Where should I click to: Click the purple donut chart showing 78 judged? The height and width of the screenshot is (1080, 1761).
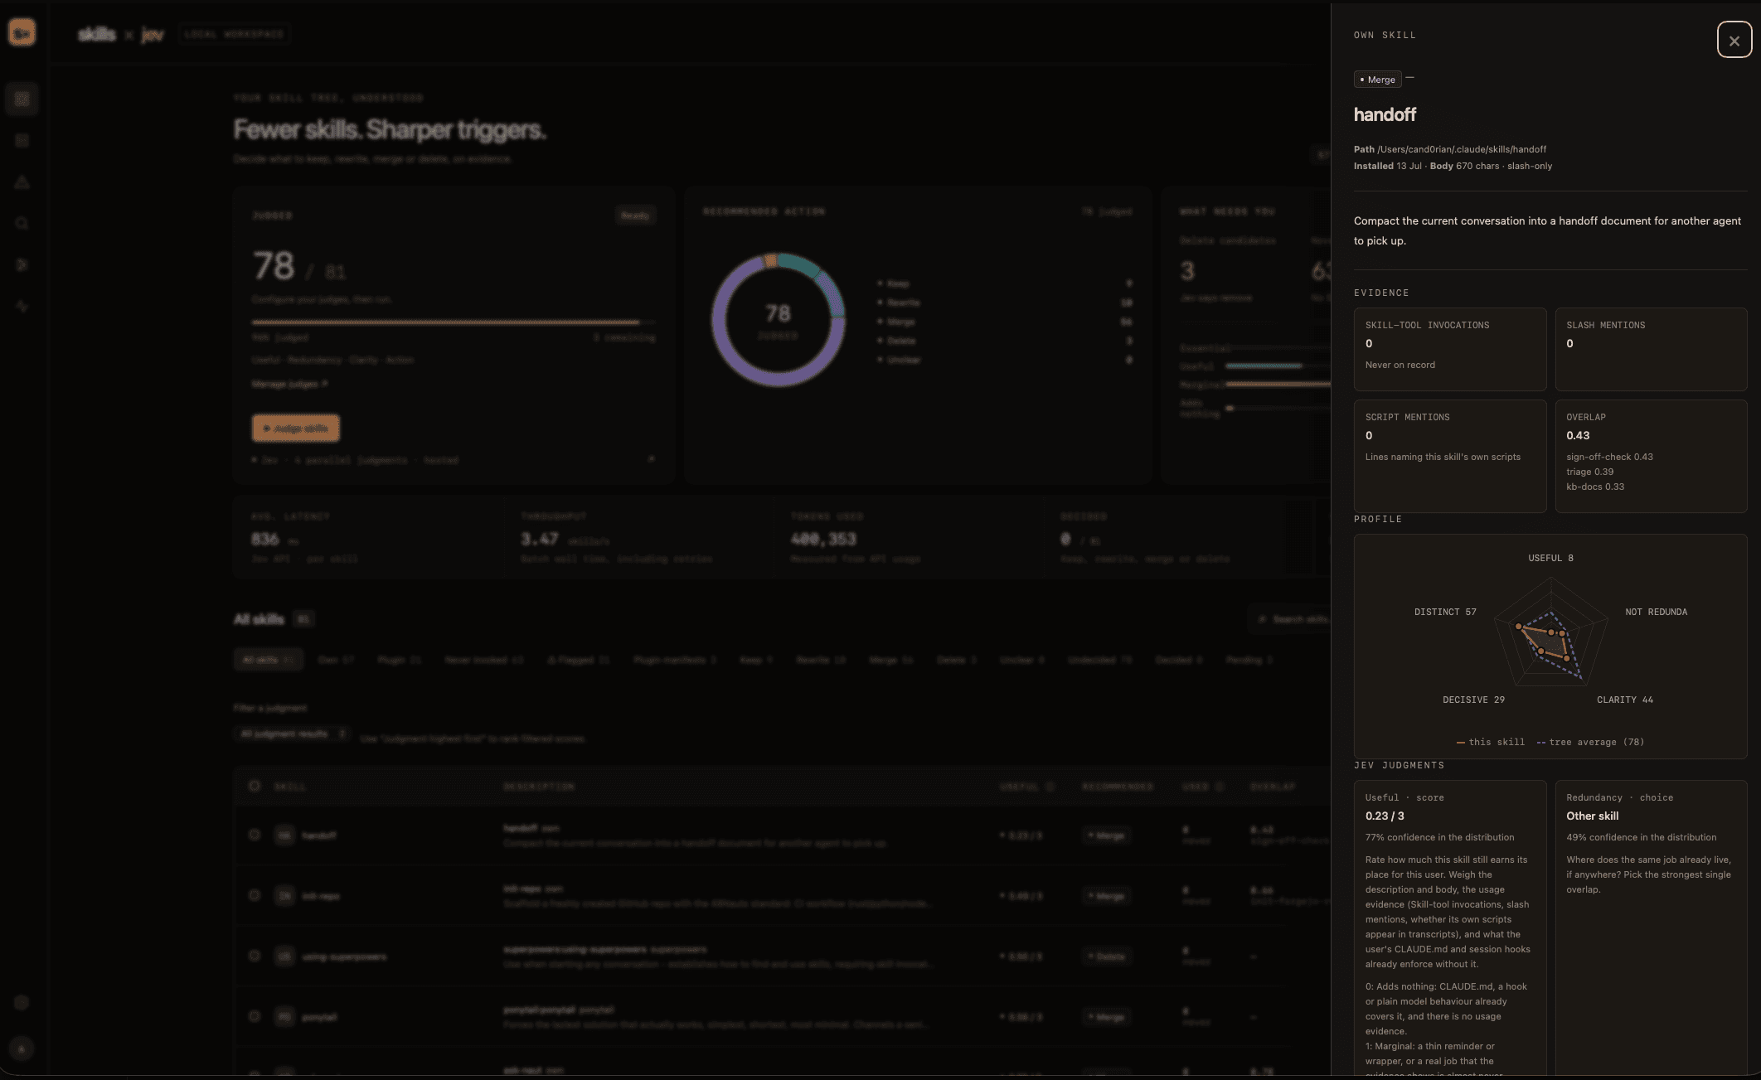tap(778, 320)
